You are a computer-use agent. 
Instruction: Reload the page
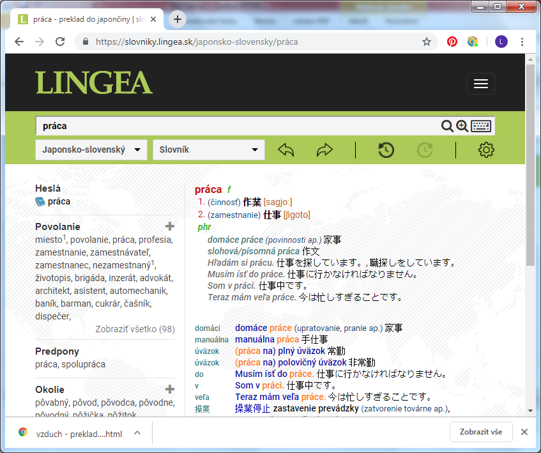point(60,42)
